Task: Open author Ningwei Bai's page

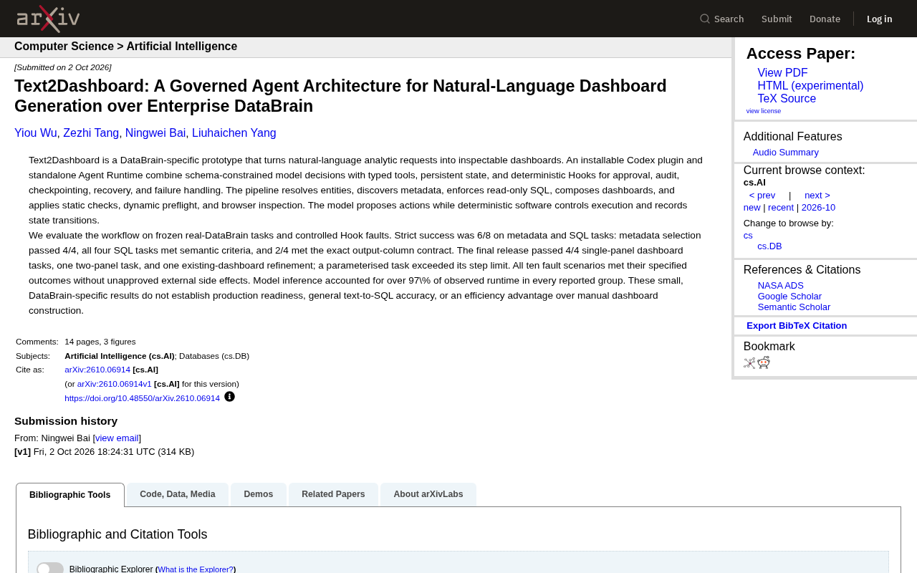Action: (x=155, y=133)
